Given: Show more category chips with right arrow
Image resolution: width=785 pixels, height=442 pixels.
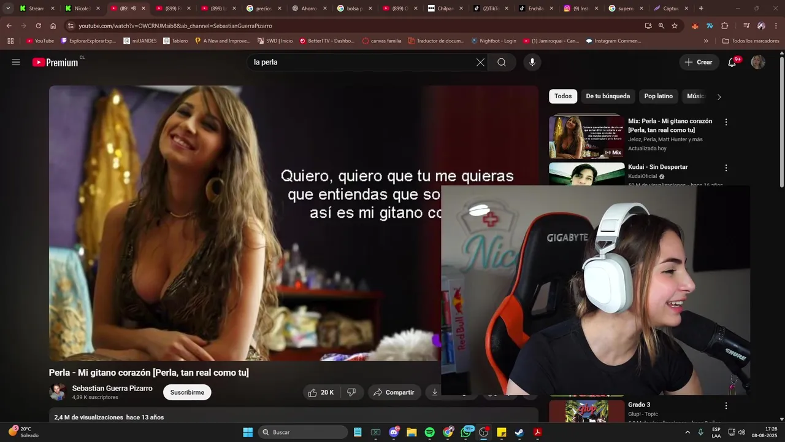Looking at the screenshot, I should pos(719,96).
